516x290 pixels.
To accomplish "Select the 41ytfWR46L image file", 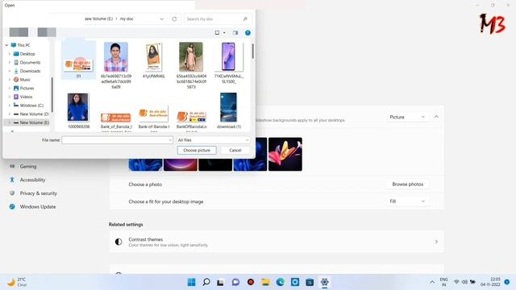I will (154, 60).
